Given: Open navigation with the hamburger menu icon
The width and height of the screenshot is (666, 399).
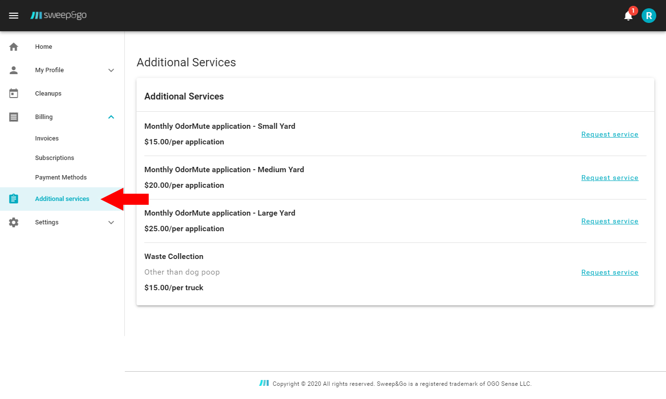Looking at the screenshot, I should (14, 15).
